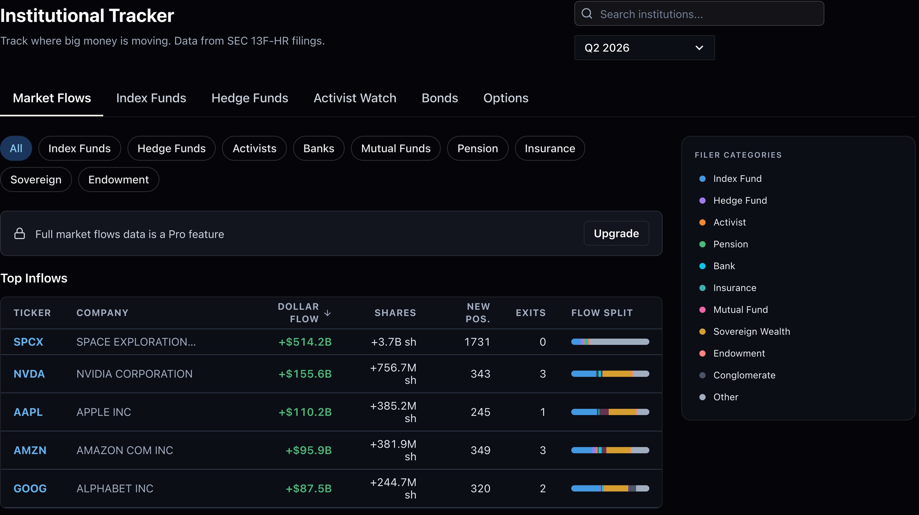Click the Dollar Flow sort arrow
Image resolution: width=919 pixels, height=515 pixels.
(327, 313)
